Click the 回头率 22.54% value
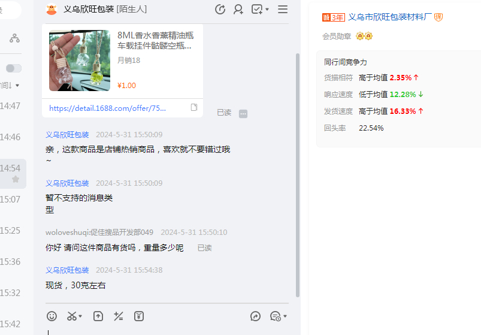Viewport: 481px width, 335px height. [371, 128]
